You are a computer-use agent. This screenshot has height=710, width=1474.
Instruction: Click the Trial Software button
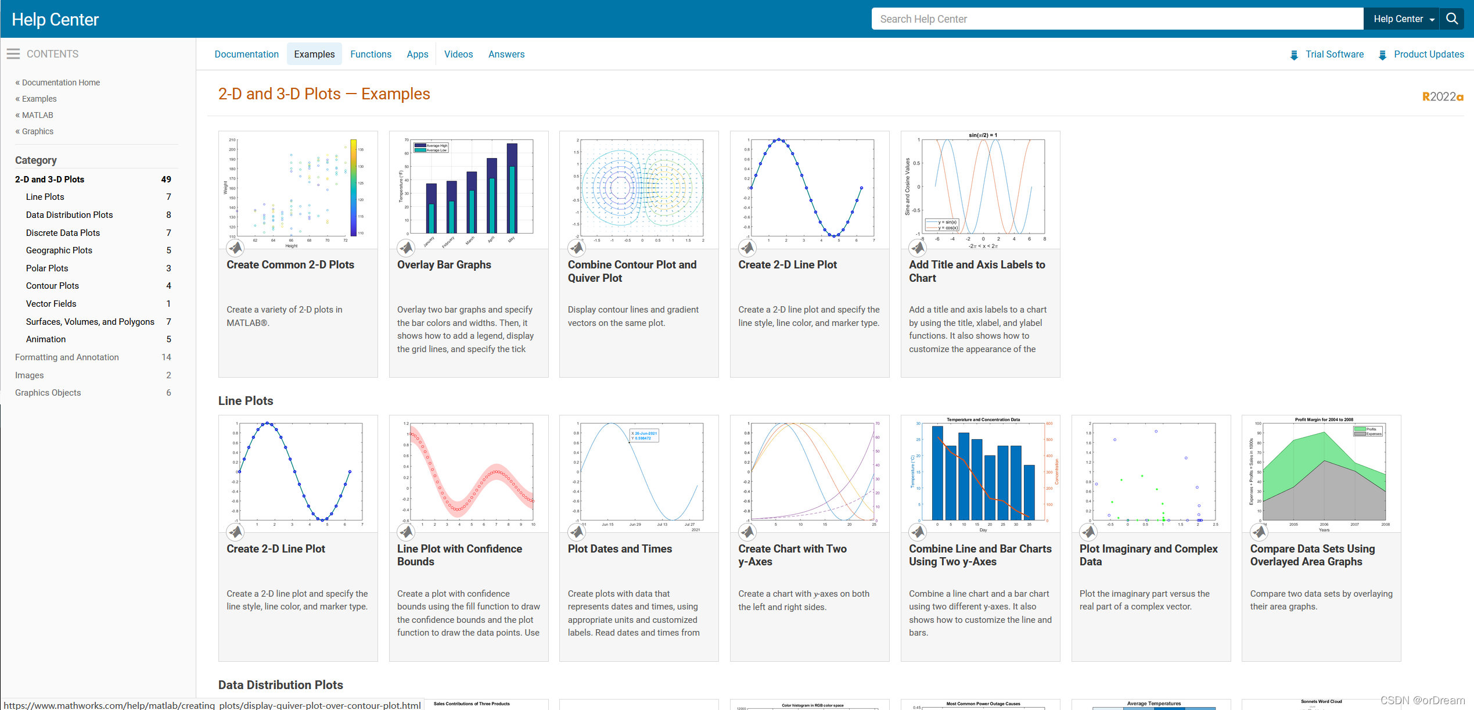1333,53
